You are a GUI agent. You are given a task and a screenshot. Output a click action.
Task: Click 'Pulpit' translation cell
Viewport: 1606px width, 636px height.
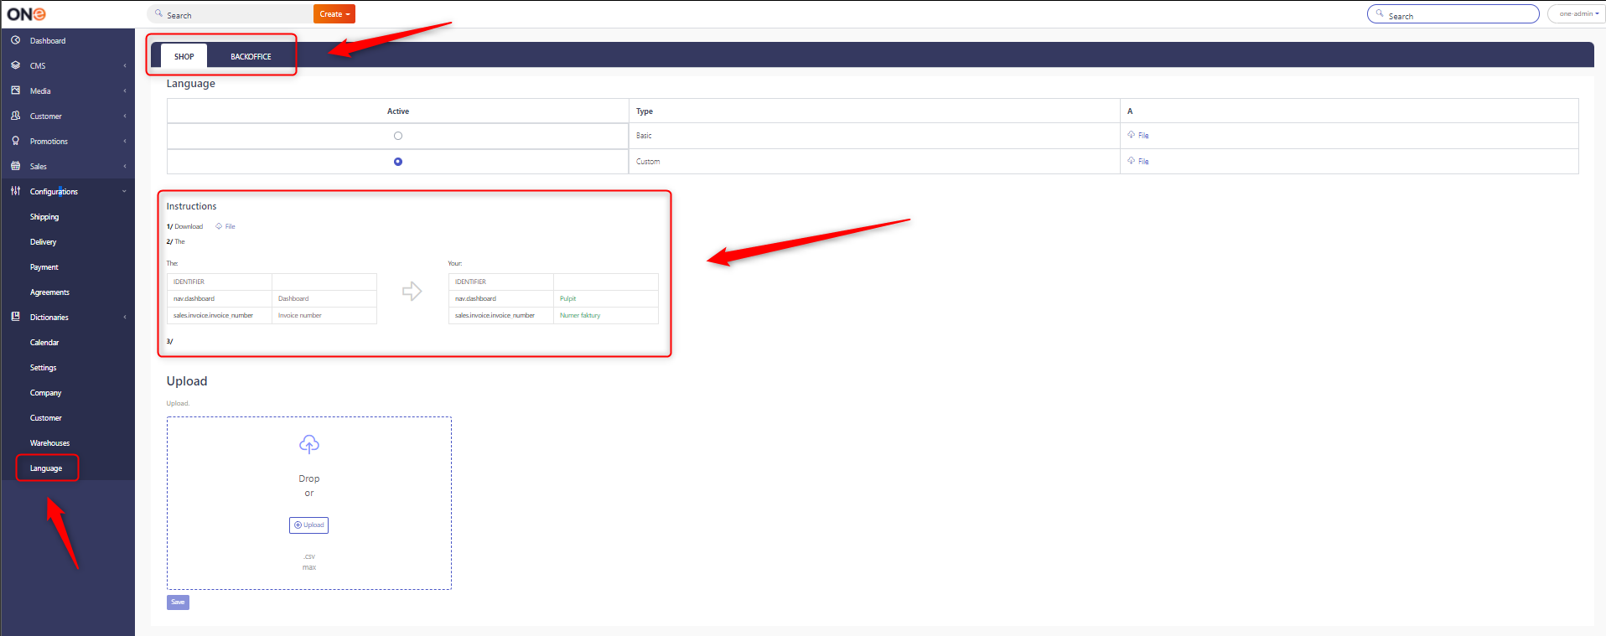pyautogui.click(x=606, y=298)
